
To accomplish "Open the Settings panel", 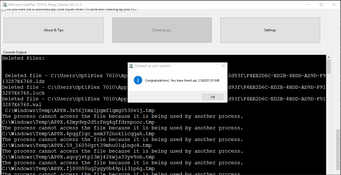I will point(270,30).
